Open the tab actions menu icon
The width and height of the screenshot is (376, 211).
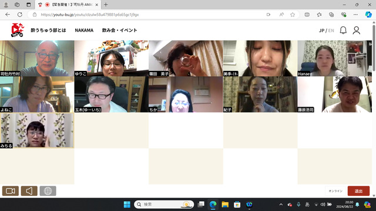28,5
